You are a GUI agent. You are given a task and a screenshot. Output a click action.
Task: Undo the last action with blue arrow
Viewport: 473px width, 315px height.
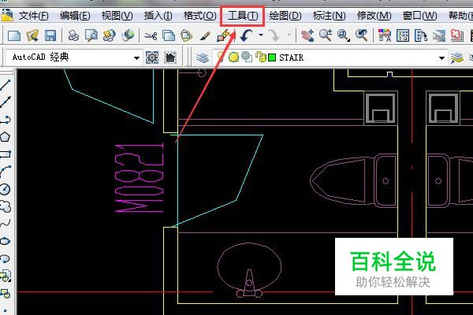point(246,35)
